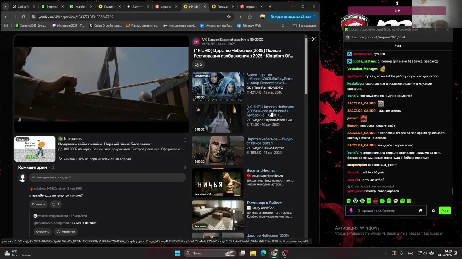This screenshot has width=462, height=259.
Task: Open the 'Все закладки' bookmarks folder
Action: [304, 26]
